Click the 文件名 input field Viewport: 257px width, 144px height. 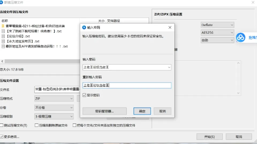tap(57, 89)
